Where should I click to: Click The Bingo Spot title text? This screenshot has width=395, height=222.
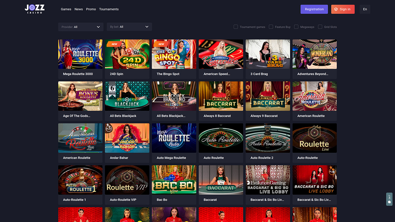[168, 74]
